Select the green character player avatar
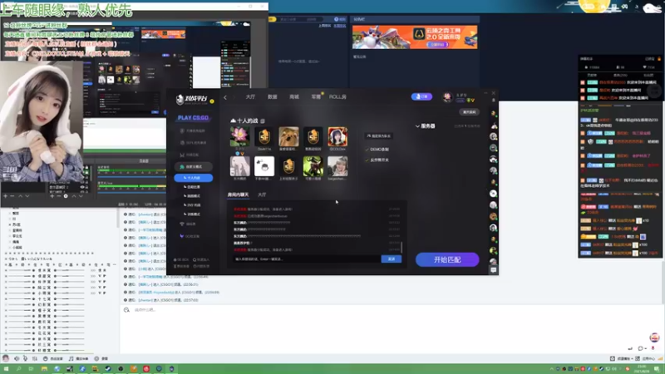 (313, 165)
